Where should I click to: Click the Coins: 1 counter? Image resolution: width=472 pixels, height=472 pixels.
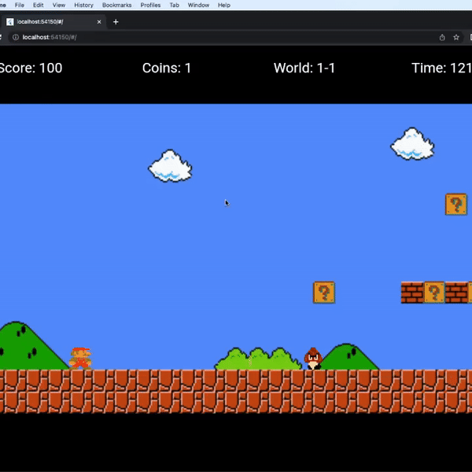166,68
